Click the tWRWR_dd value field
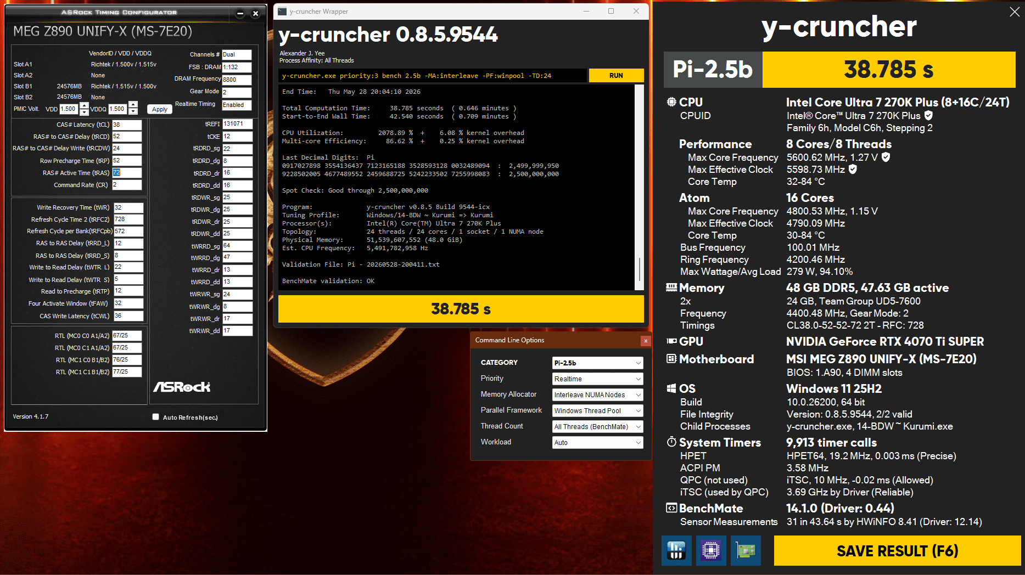Image resolution: width=1025 pixels, height=575 pixels. tap(237, 331)
